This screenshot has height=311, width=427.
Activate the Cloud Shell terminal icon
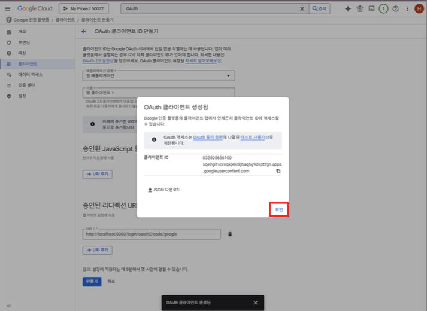coord(371,9)
